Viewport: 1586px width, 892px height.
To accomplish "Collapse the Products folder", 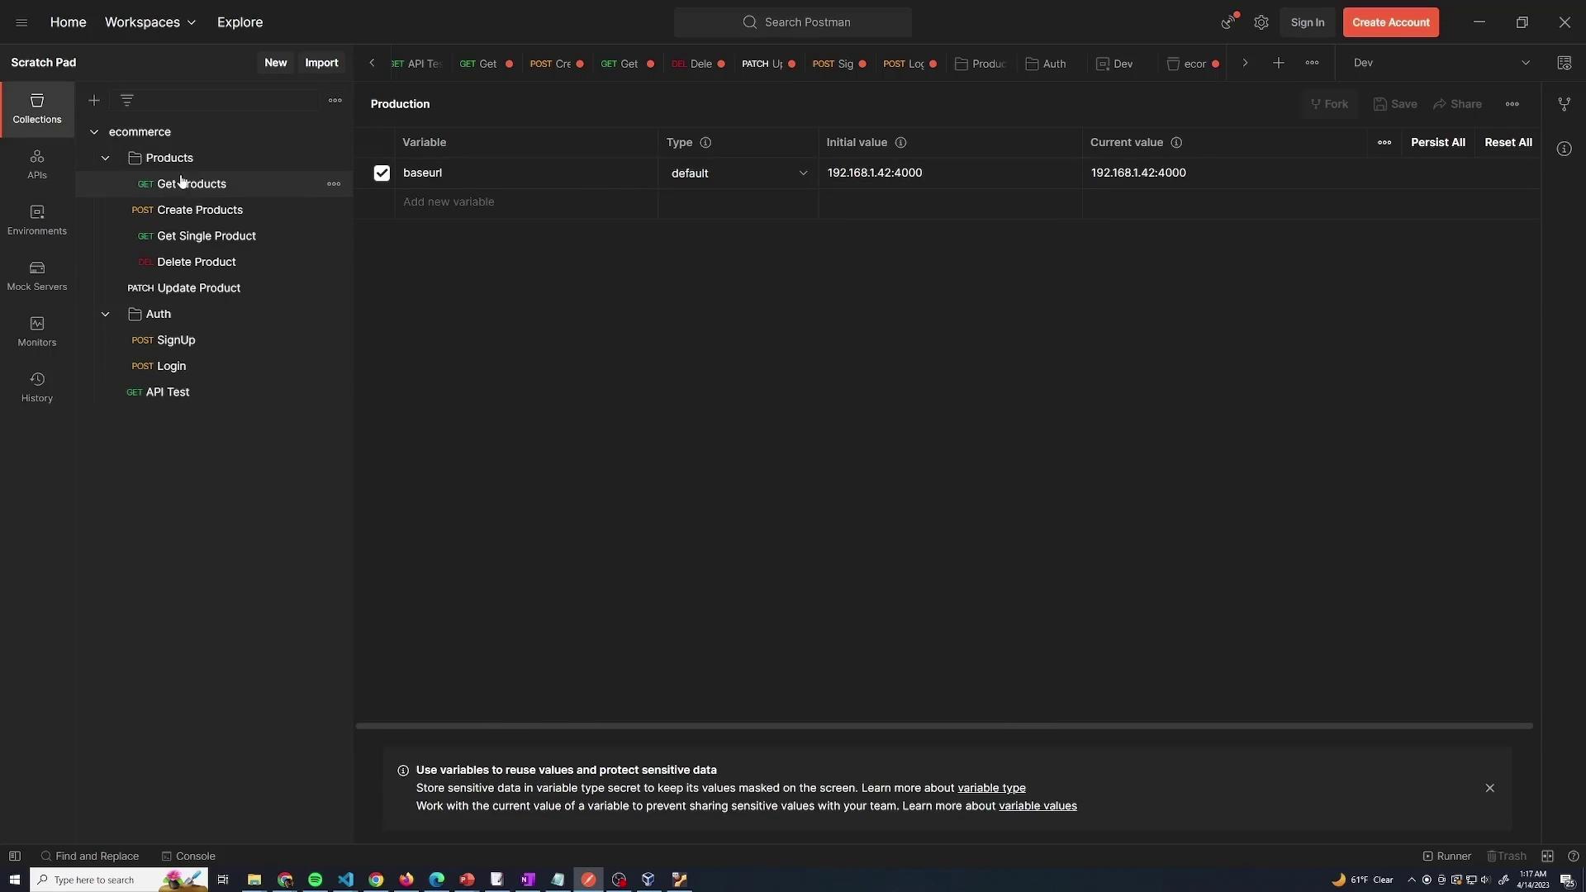I will (x=106, y=158).
